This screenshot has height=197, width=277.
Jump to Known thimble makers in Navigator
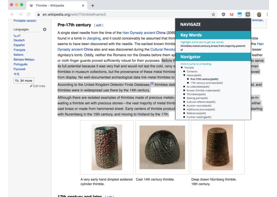pos(203,91)
